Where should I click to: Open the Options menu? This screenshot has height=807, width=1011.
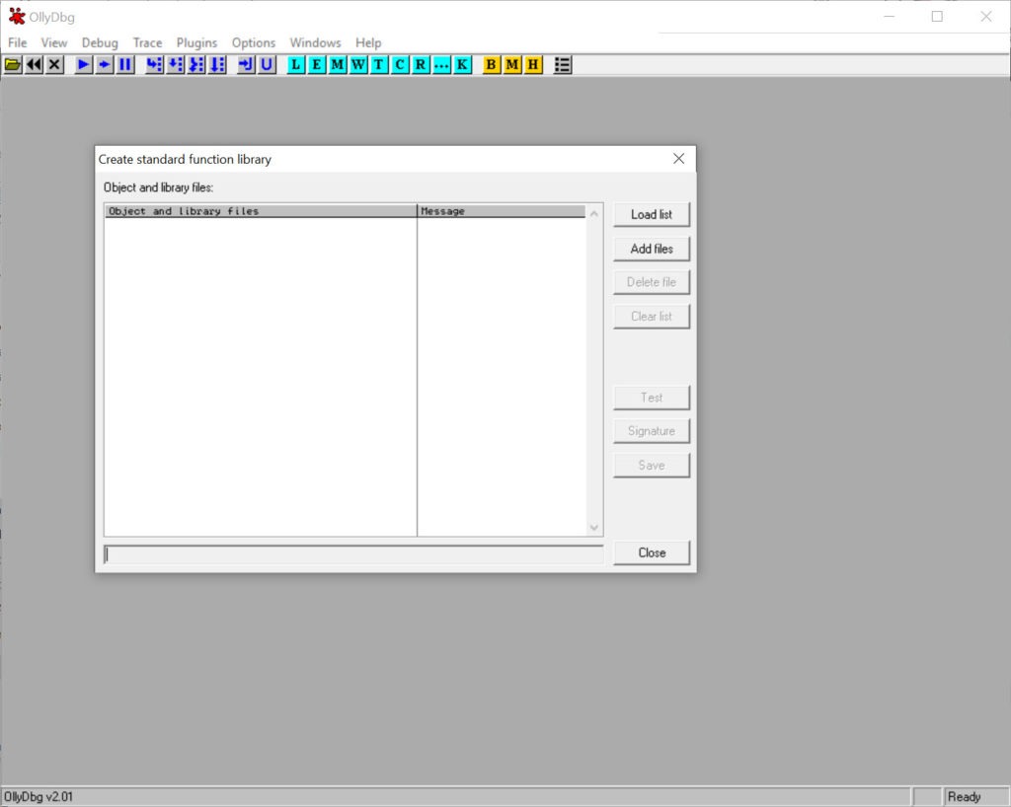(254, 42)
